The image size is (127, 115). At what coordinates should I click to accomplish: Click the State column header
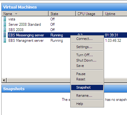pos(62,14)
